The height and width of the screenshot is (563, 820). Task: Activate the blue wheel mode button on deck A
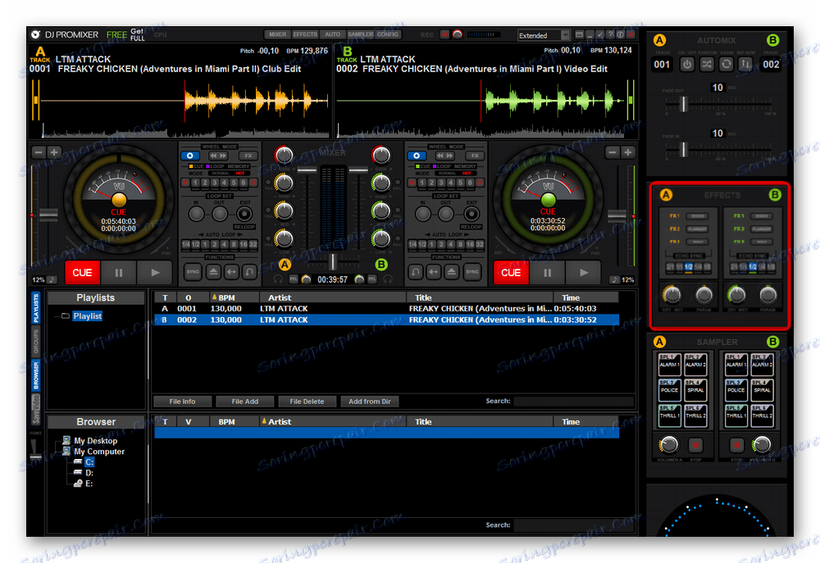pos(190,156)
